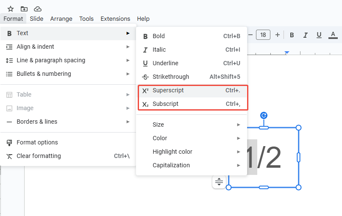
Task: Click the Move to folder icon
Action: pyautogui.click(x=24, y=9)
